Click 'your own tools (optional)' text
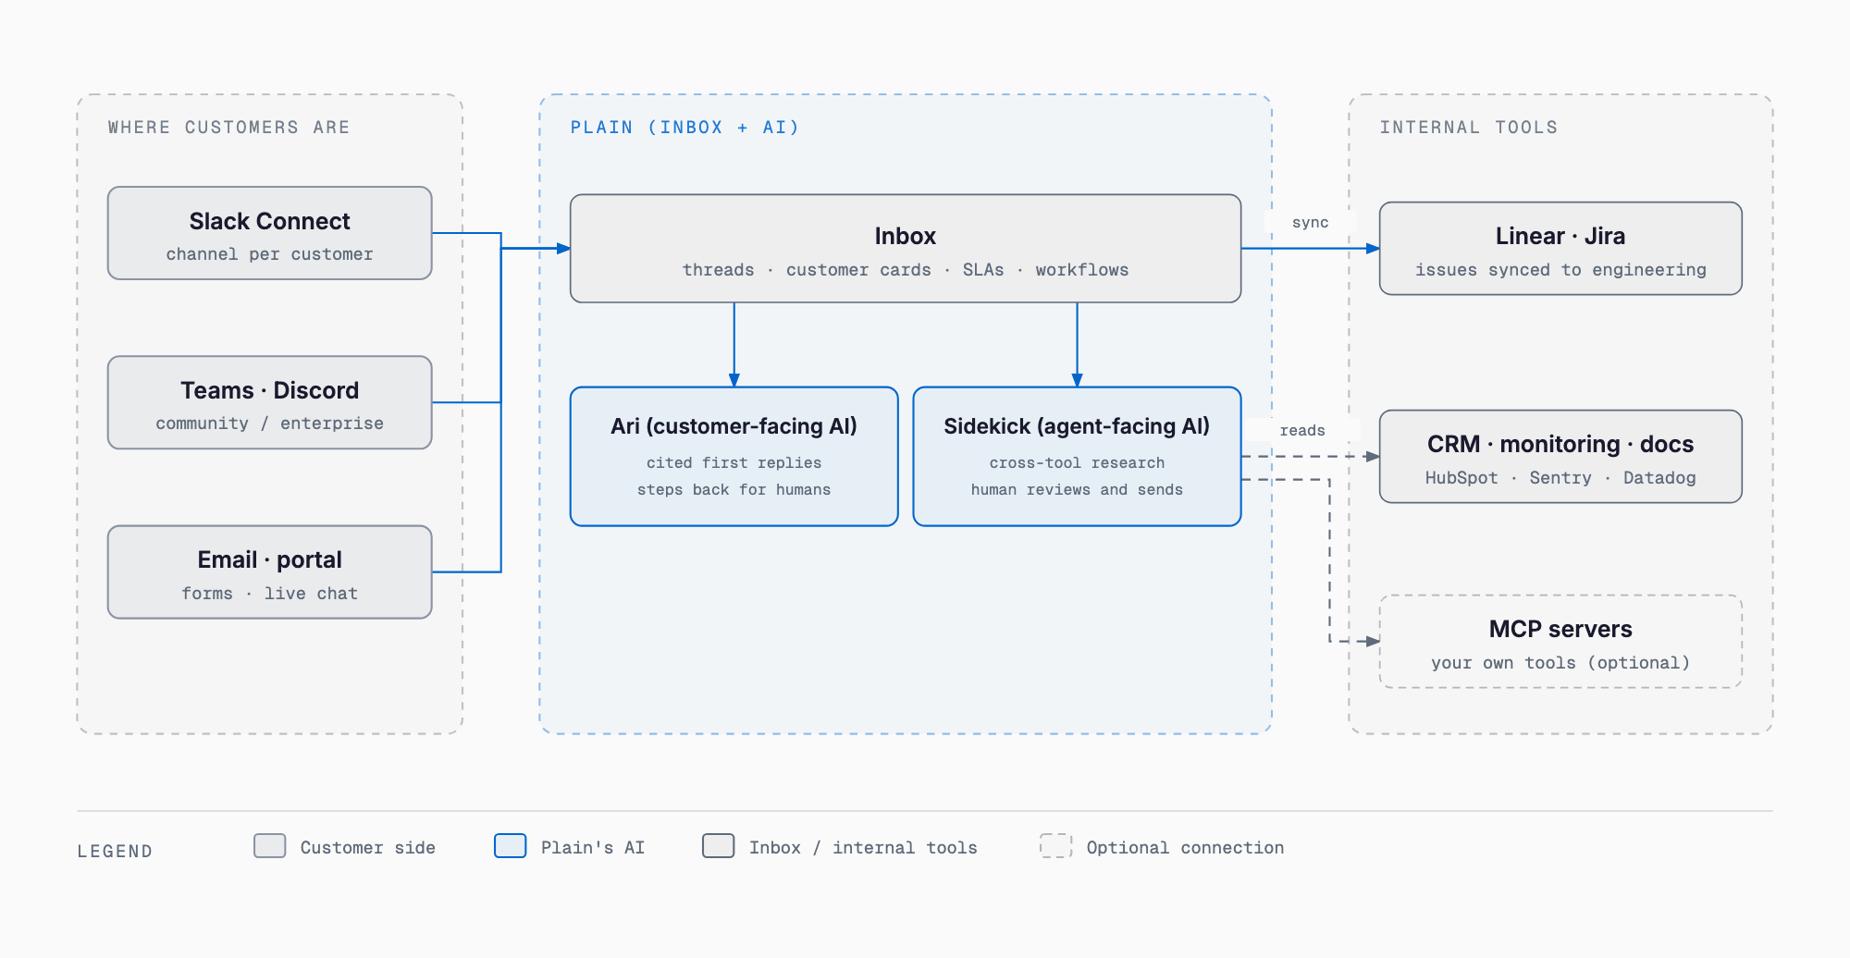Image resolution: width=1850 pixels, height=958 pixels. pos(1560,663)
